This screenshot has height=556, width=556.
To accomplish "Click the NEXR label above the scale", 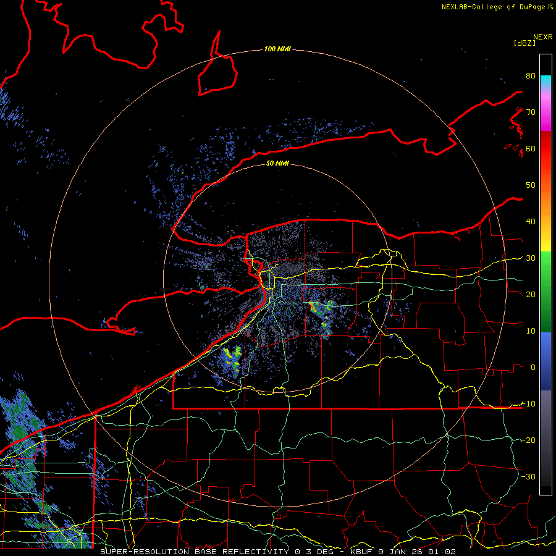I will 543,37.
